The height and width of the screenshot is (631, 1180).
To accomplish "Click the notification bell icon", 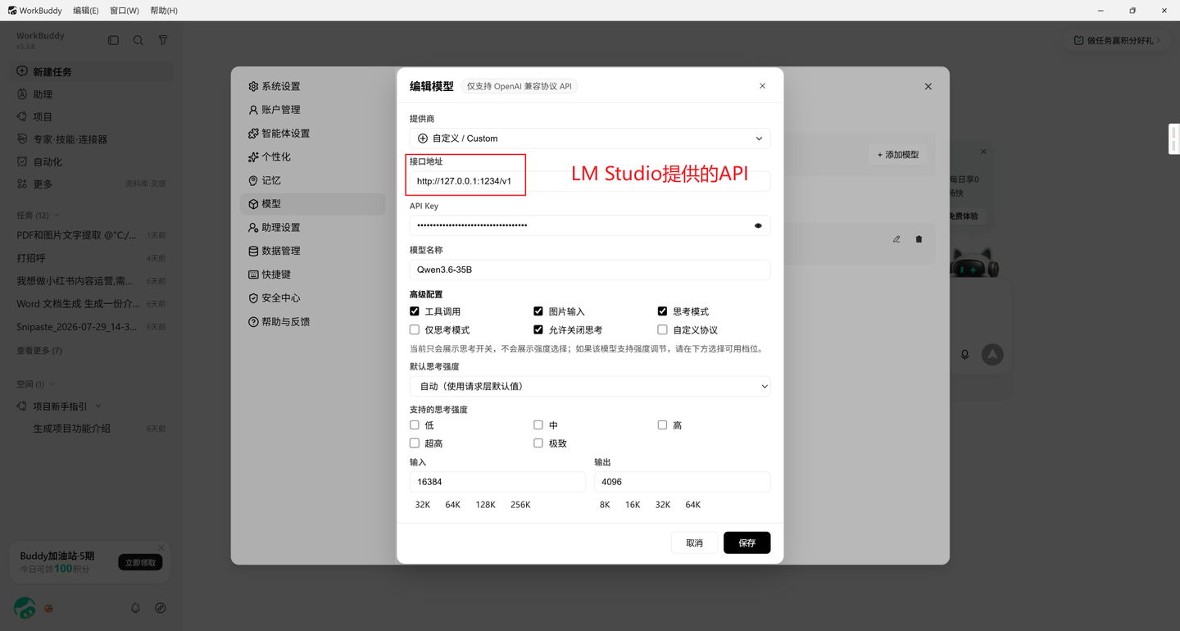I will [x=136, y=608].
